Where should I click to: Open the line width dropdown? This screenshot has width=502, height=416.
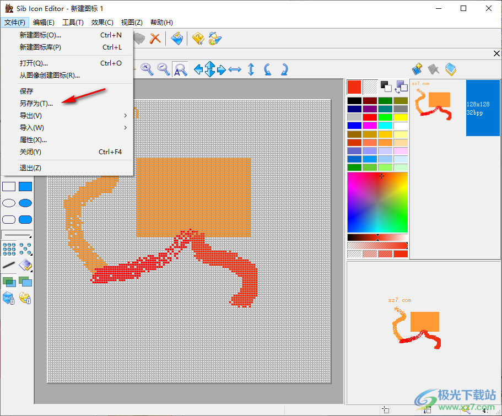pyautogui.click(x=17, y=235)
